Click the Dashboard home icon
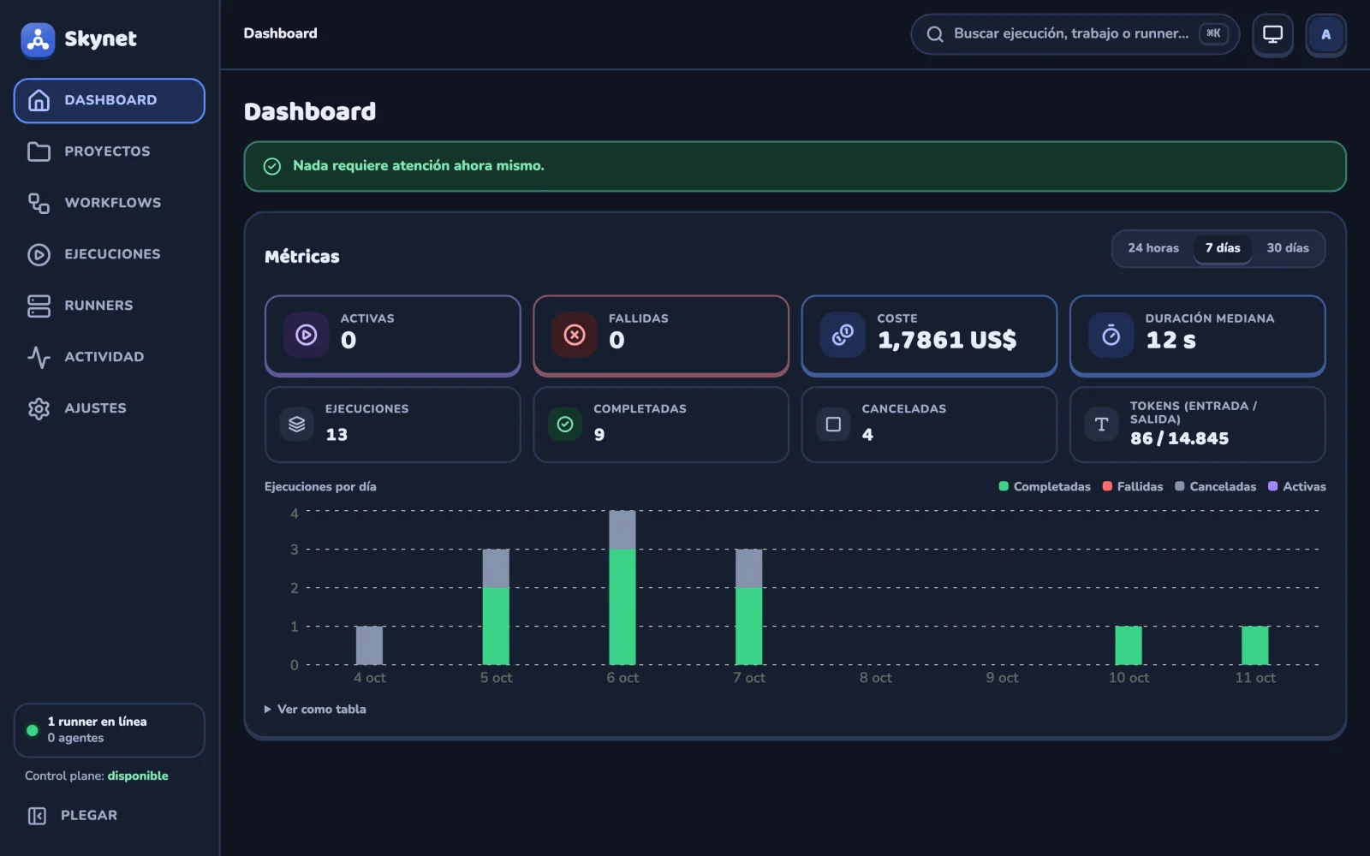This screenshot has height=856, width=1370. click(39, 100)
